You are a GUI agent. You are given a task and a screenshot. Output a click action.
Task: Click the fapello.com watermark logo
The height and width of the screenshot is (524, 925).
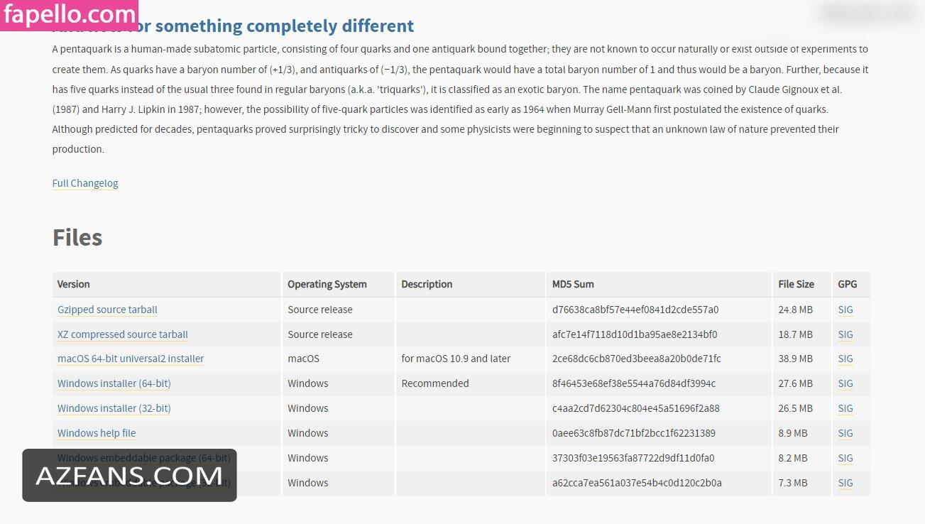point(69,15)
